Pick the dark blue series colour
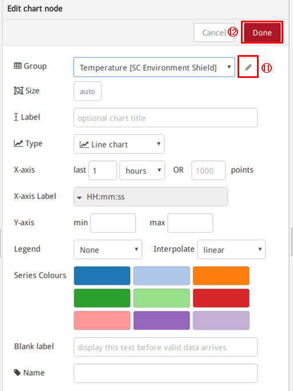Image resolution: width=293 pixels, height=391 pixels. [102, 276]
